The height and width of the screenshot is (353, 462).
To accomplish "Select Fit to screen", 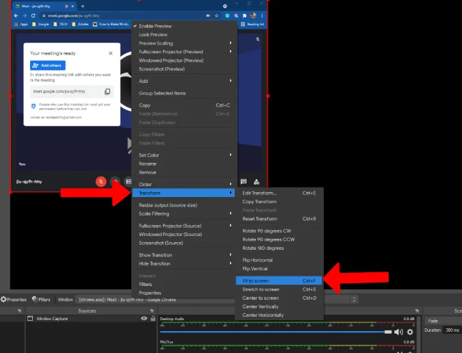I will tap(279, 280).
